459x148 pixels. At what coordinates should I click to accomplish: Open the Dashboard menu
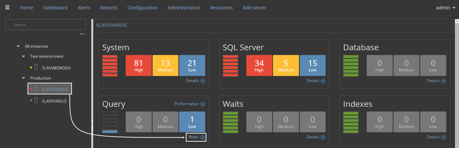tap(55, 8)
